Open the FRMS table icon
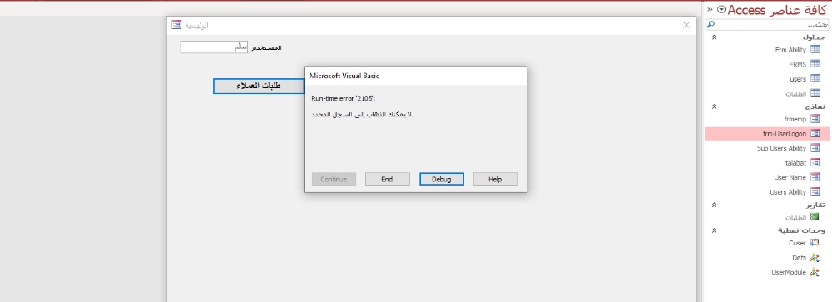Screen dimensions: 832x302 (815, 64)
